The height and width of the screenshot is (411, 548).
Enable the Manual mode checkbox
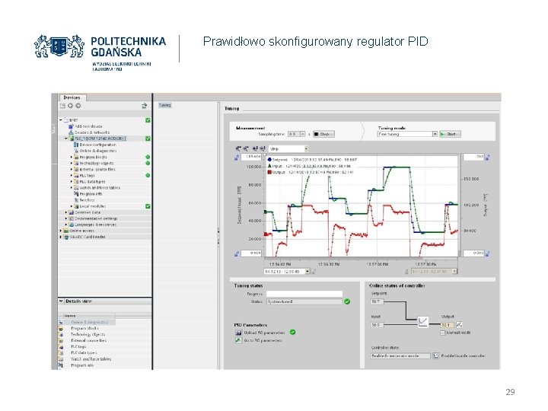coord(443,333)
